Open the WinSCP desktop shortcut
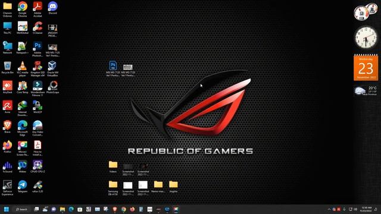The image size is (381, 214). pyautogui.click(x=38, y=107)
